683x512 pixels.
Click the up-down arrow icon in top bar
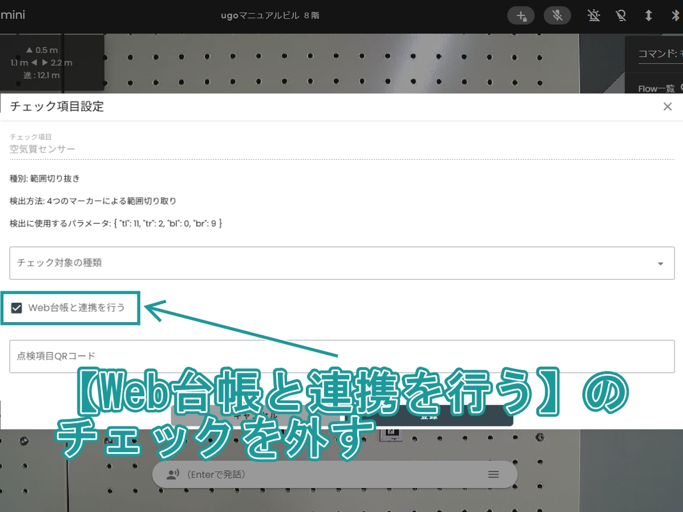[649, 16]
